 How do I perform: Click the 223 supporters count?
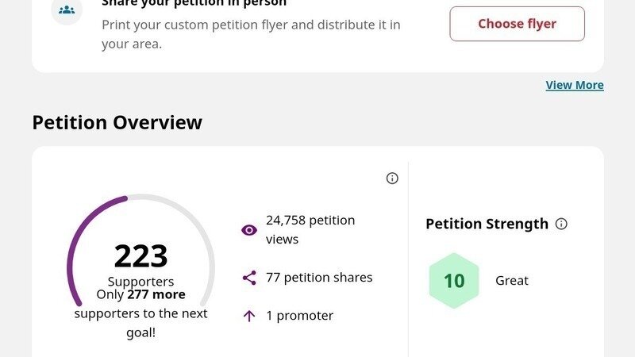point(140,256)
